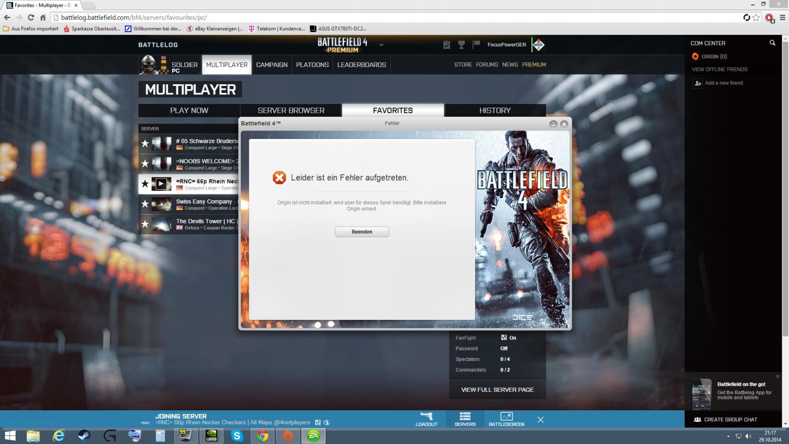Click the page vertical scrollbar
Image resolution: width=789 pixels, height=444 pixels.
pos(785,188)
